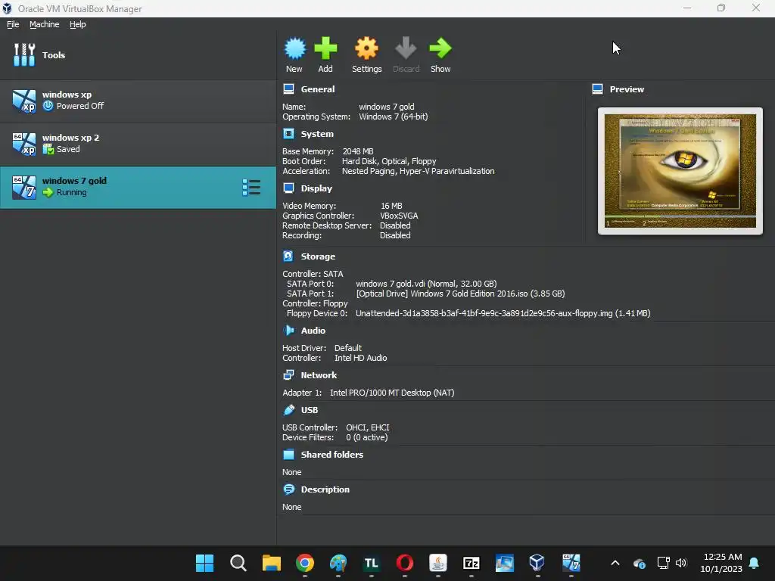The image size is (775, 581).
Task: Click the New virtual machine icon
Action: [x=294, y=48]
